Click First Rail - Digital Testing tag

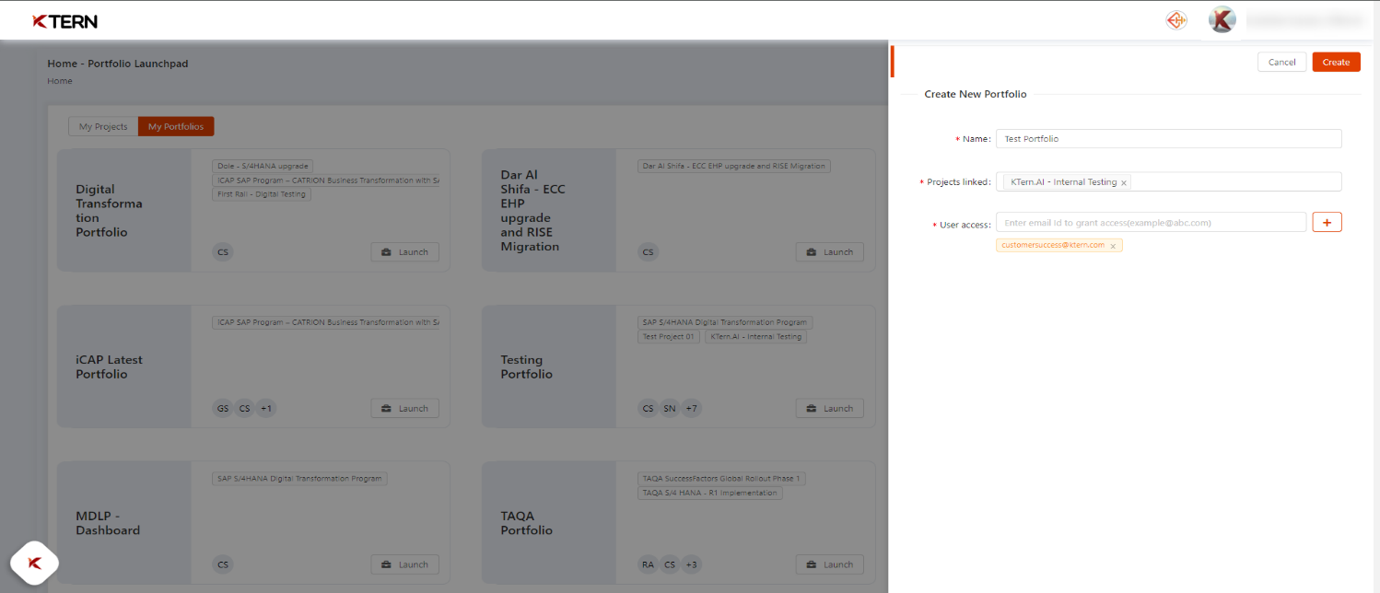click(262, 194)
